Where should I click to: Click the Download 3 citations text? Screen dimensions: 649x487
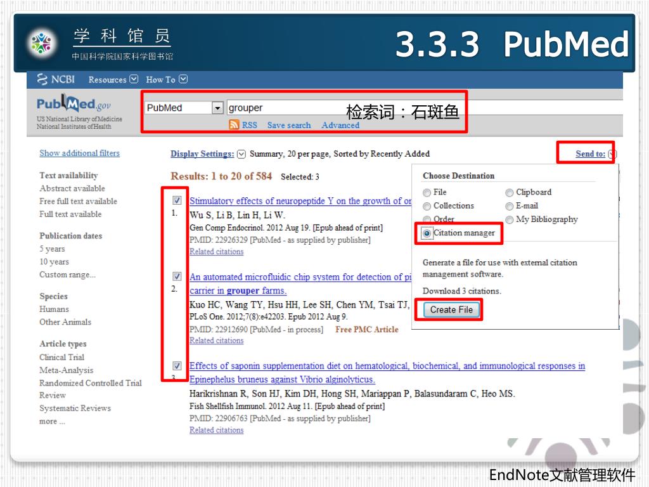click(x=461, y=291)
